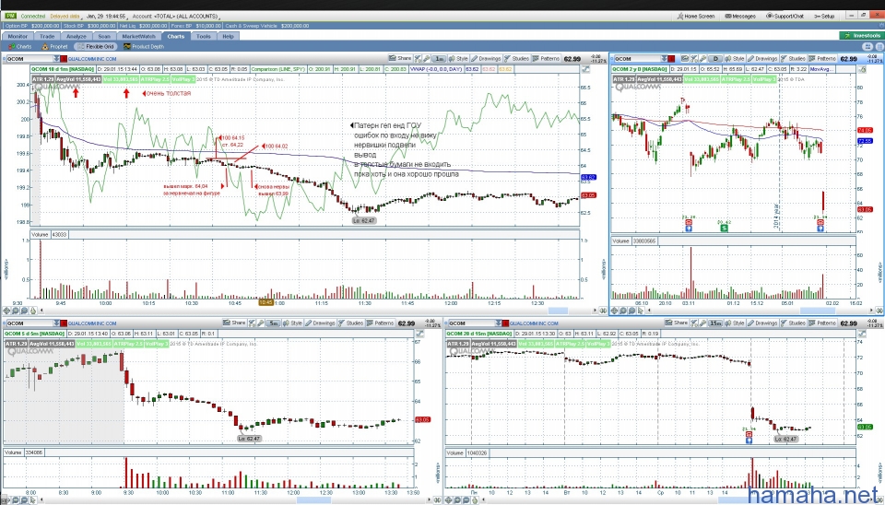
Task: Open chart settings wrench on the 1m chart
Action: tap(427, 58)
